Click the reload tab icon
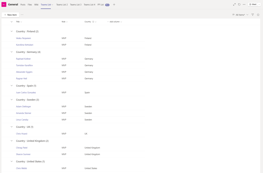This screenshot has width=263, height=173. pos(239,5)
